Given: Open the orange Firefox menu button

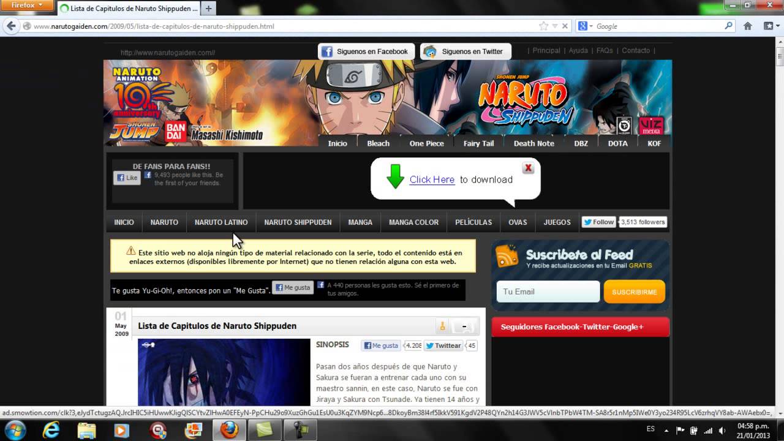Looking at the screenshot, I should click(x=28, y=5).
